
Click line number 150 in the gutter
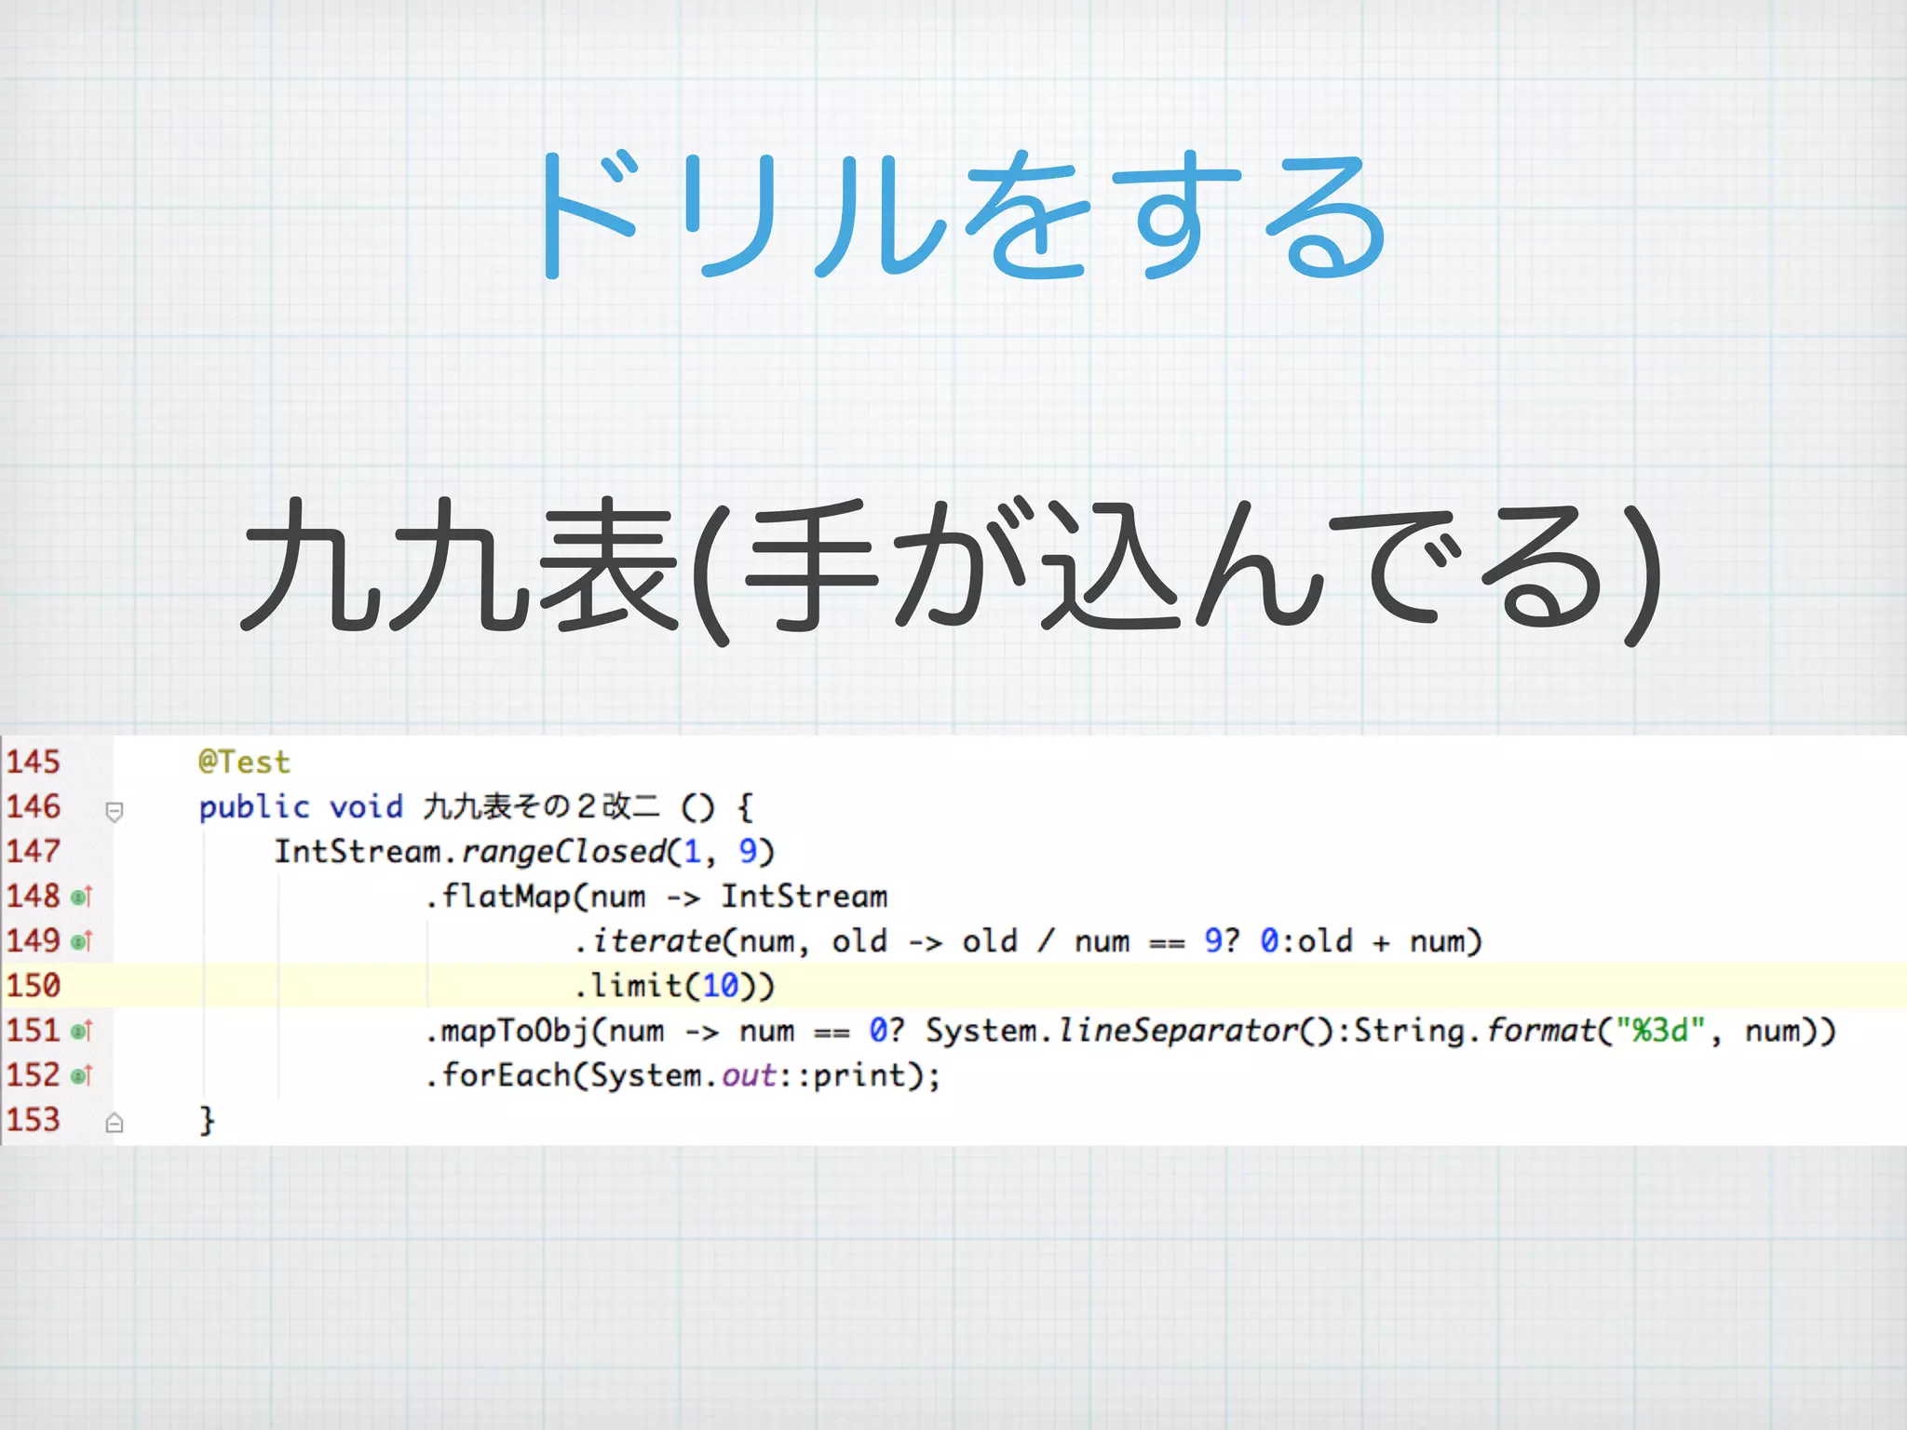click(x=34, y=985)
